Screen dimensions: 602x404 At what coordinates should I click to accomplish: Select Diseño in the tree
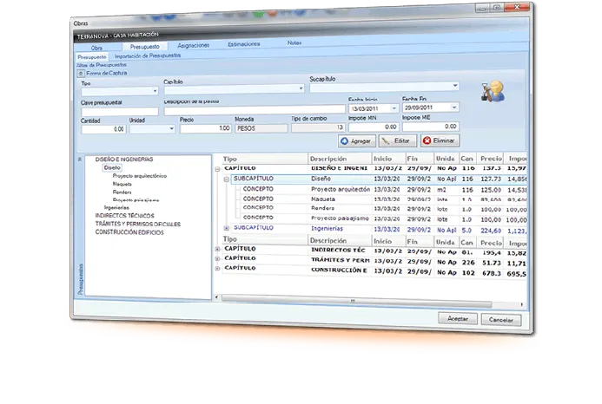pyautogui.click(x=112, y=167)
